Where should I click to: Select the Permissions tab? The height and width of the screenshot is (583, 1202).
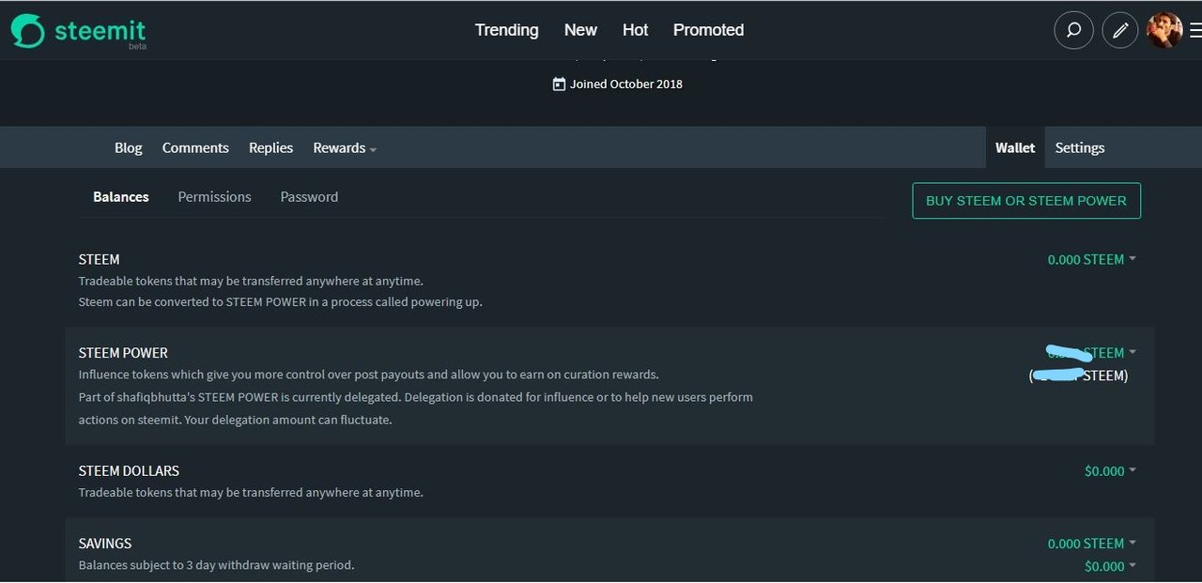pyautogui.click(x=214, y=197)
